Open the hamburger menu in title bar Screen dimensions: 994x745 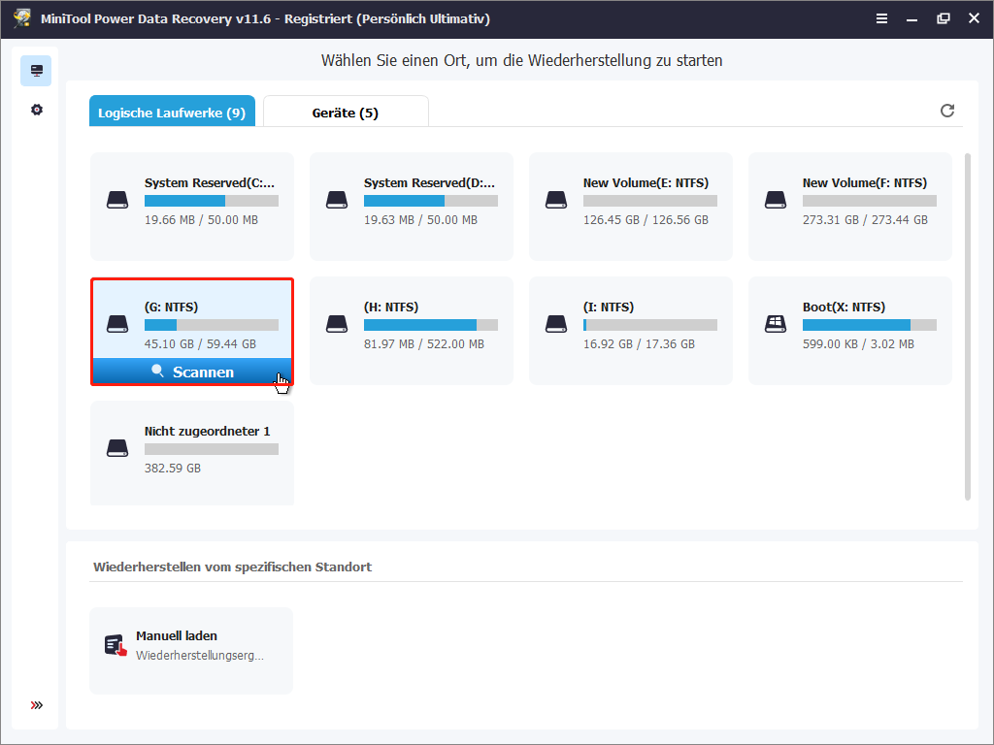[x=881, y=18]
